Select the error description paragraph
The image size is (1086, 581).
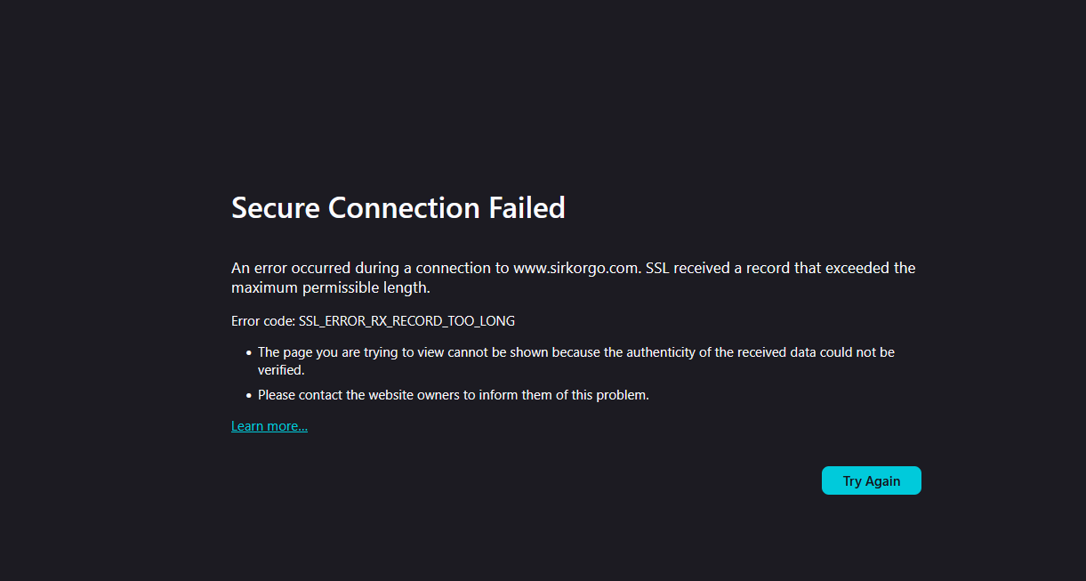coord(573,277)
